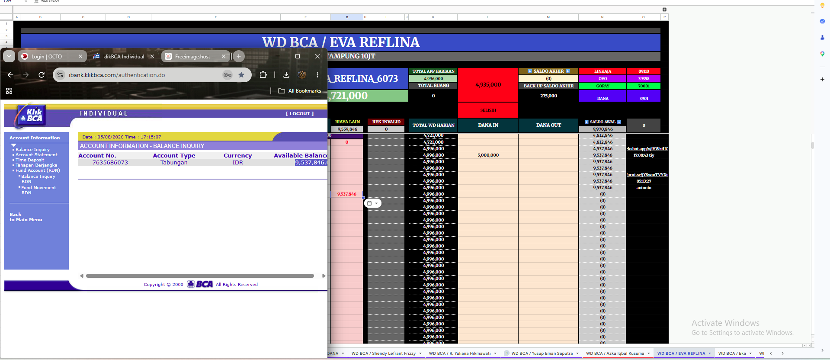Click the klikBCA page's left scroll arrow
The image size is (830, 360).
[x=82, y=276]
